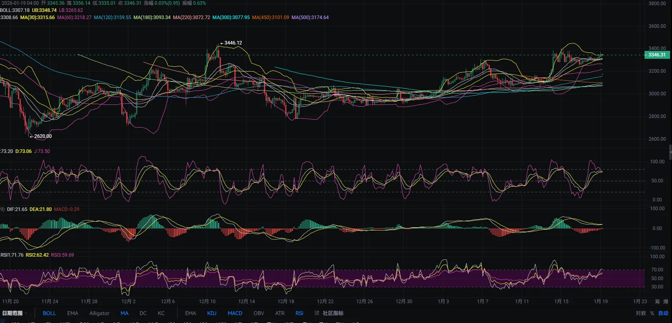Select 自动 auto scale mode
672x323 pixels.
(x=663, y=313)
